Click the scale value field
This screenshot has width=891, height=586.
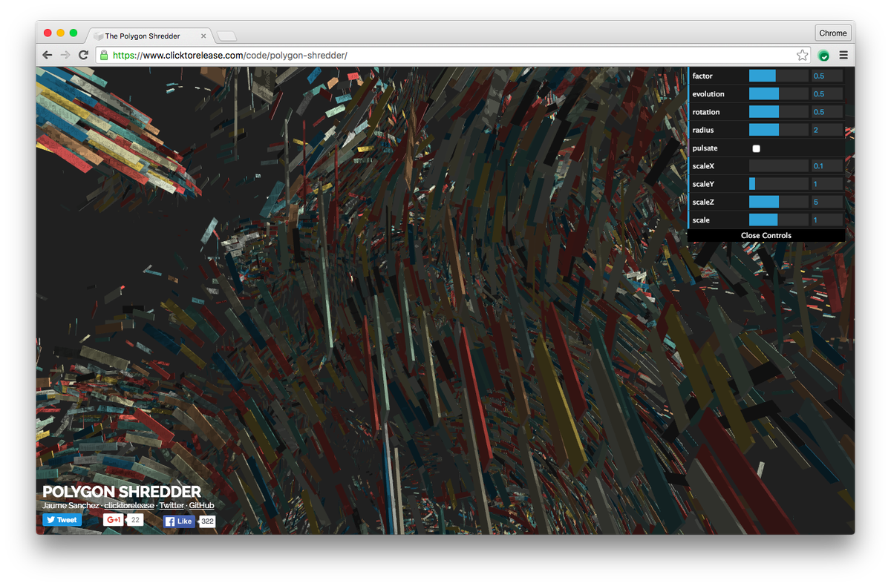[x=827, y=220]
